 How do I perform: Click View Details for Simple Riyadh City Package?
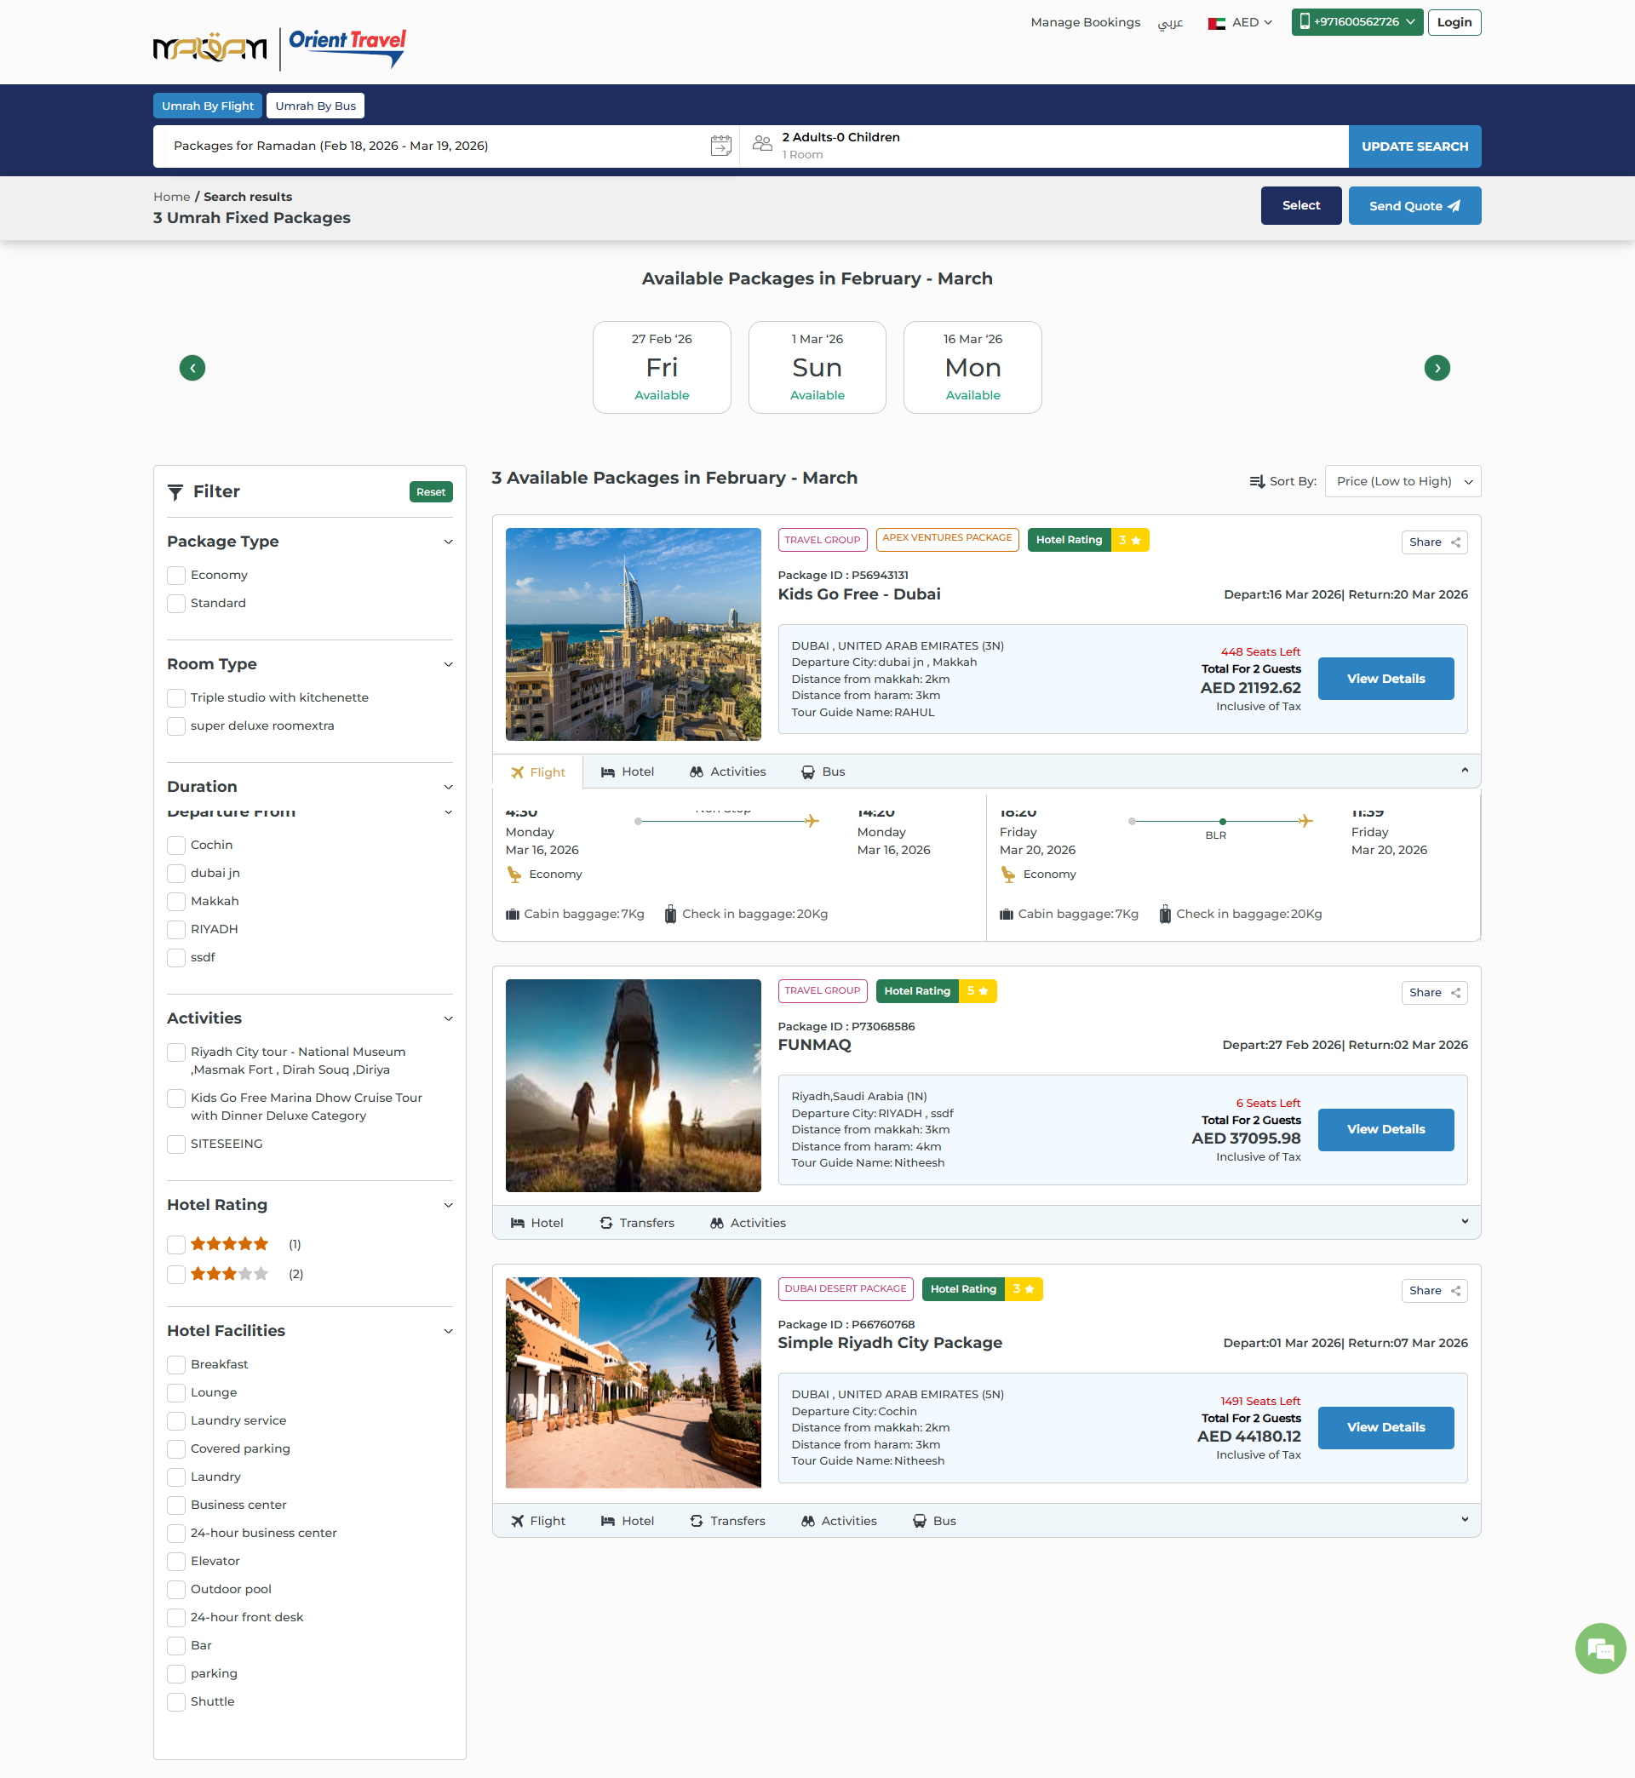[x=1385, y=1428]
